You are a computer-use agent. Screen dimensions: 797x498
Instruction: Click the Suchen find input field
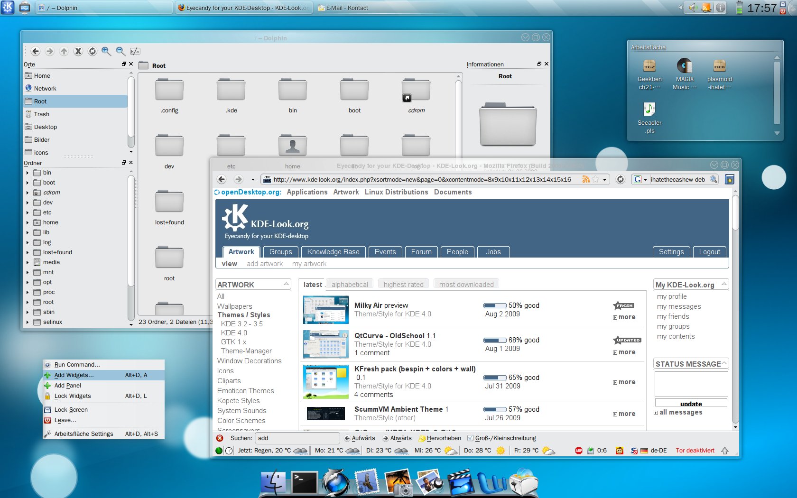tap(297, 438)
